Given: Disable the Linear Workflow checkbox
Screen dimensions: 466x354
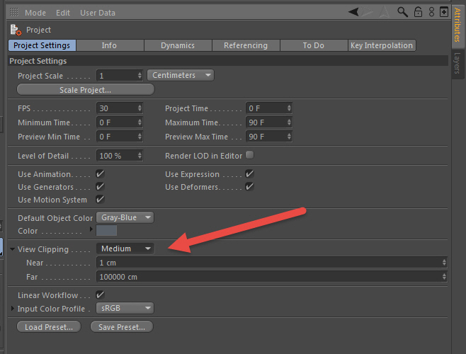Looking at the screenshot, I should pyautogui.click(x=100, y=295).
